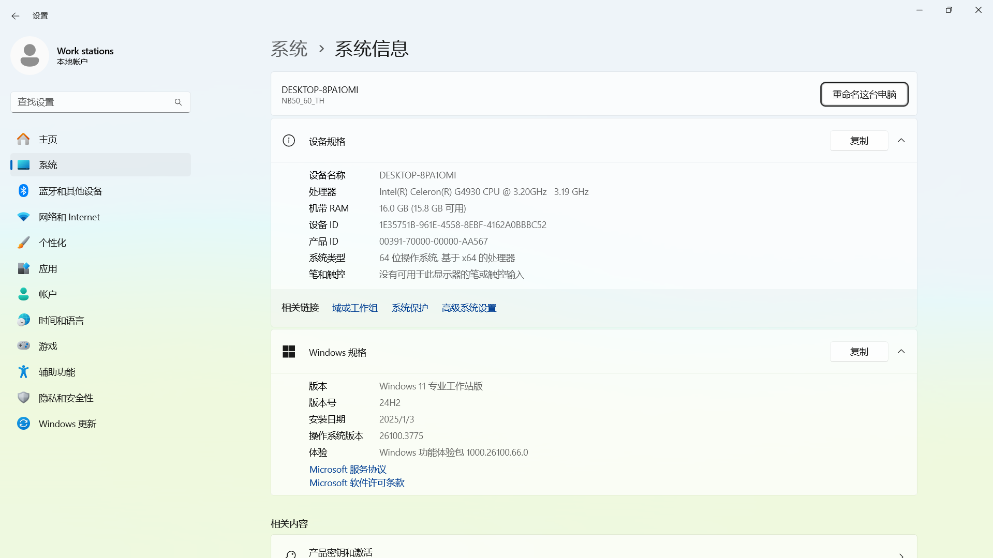Open Microsoft 服务协议 link
993x558 pixels.
click(348, 470)
